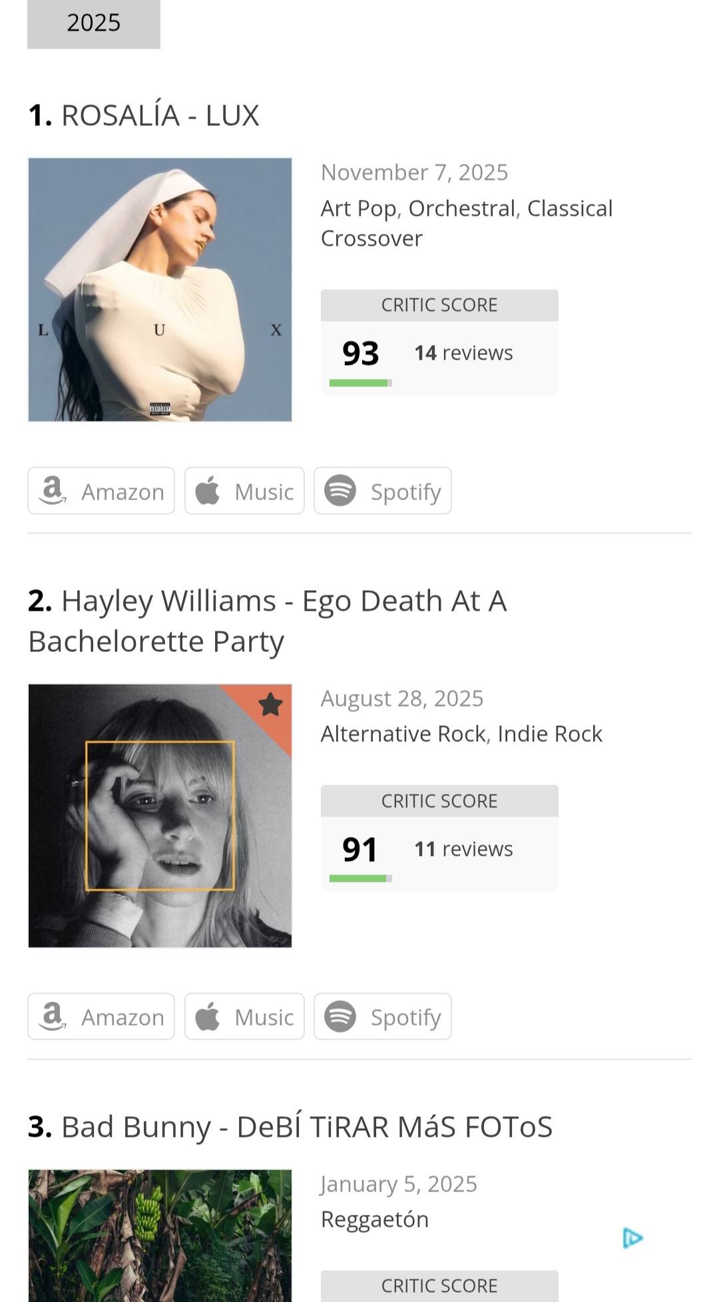View the 14 reviews for LUX
Image resolution: width=703 pixels, height=1302 pixels.
point(463,353)
